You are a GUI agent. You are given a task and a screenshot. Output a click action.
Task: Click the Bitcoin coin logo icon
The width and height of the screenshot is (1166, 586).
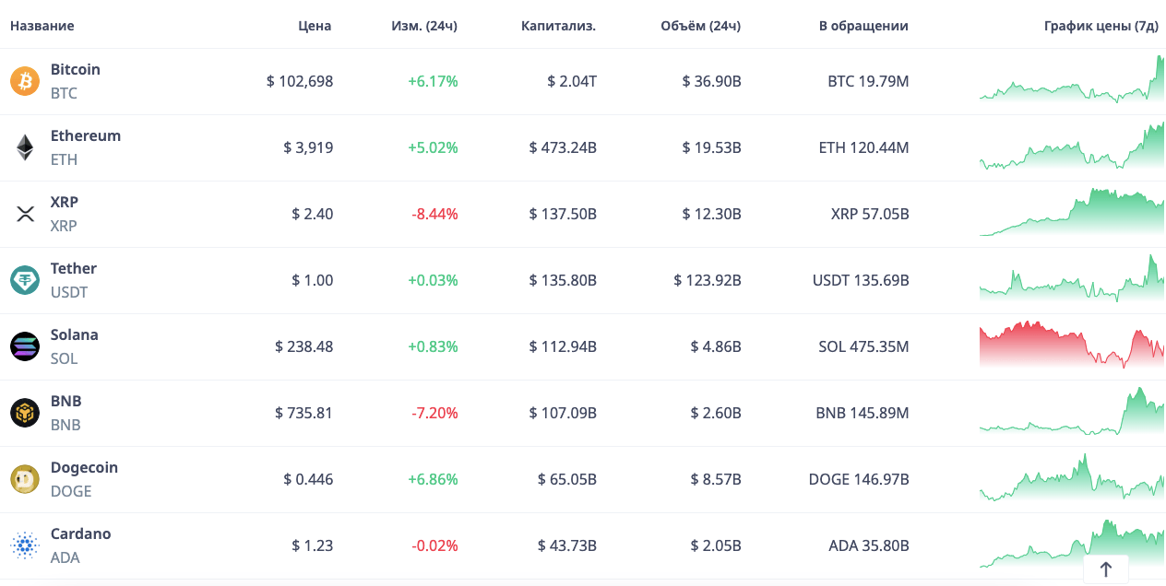pos(25,81)
